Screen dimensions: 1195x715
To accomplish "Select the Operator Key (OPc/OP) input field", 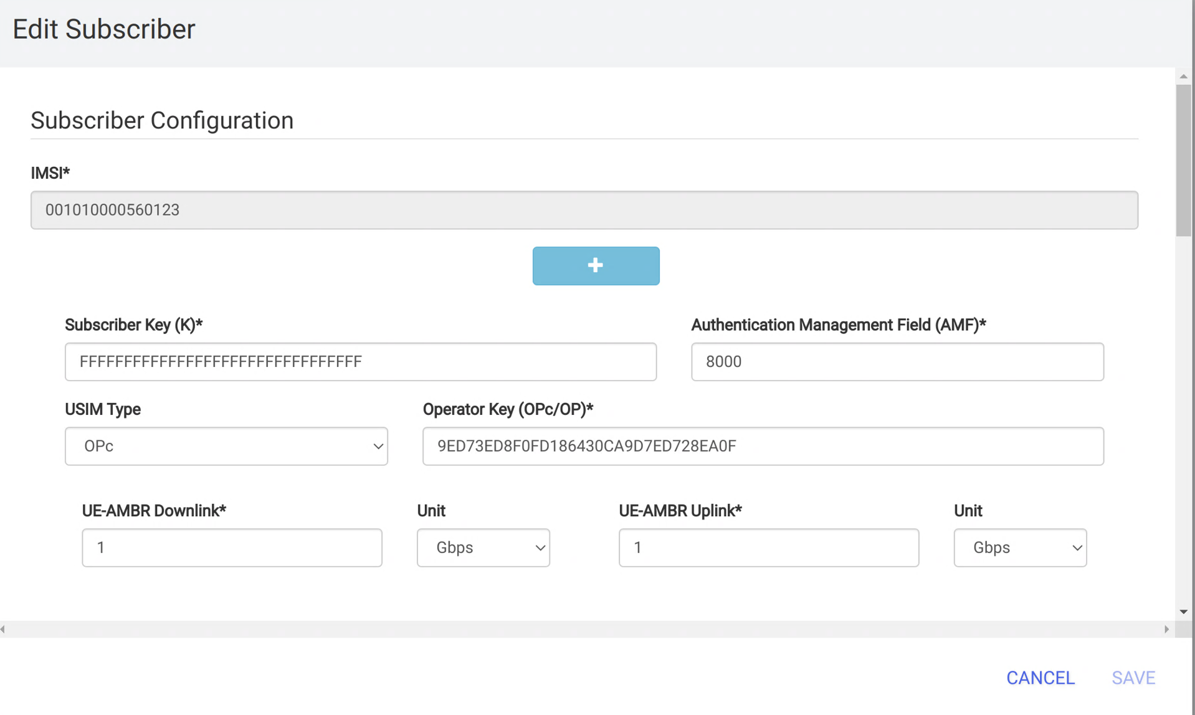I will [763, 446].
